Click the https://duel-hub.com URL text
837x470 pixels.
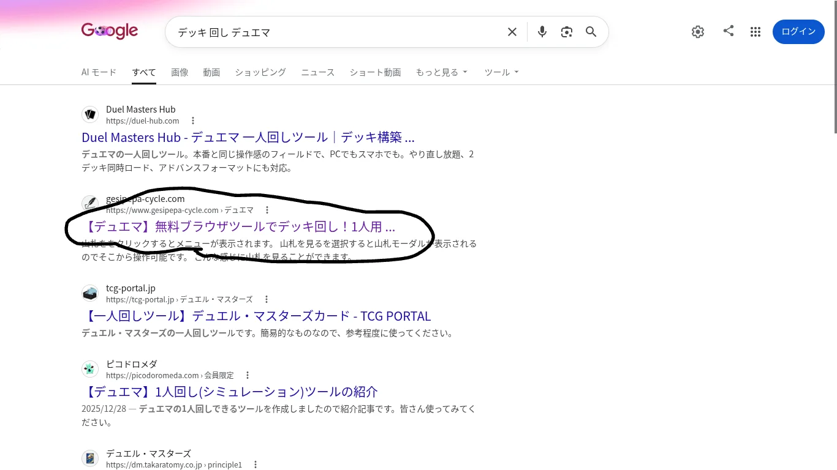click(143, 121)
